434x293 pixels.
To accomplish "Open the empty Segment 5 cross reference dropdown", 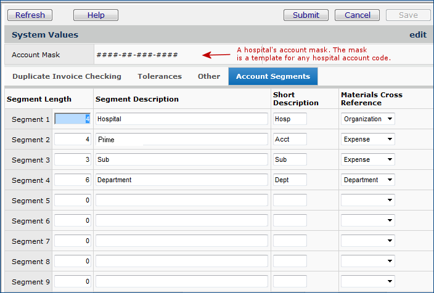I will pos(368,200).
